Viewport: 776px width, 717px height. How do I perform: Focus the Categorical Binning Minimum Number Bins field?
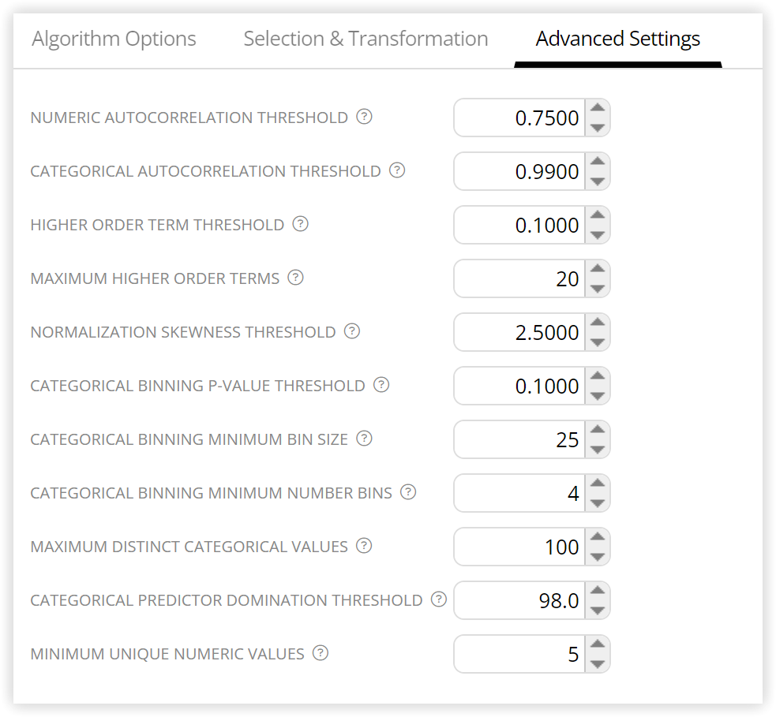point(519,493)
